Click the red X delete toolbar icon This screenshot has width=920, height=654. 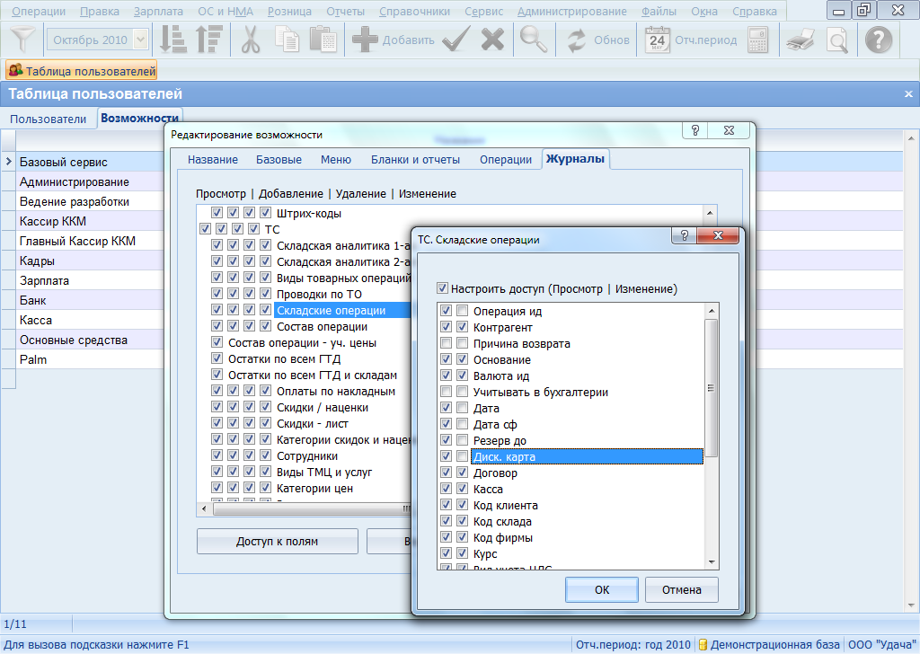[x=492, y=40]
